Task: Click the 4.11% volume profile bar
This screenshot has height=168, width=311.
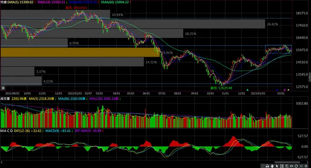Action: (21, 81)
